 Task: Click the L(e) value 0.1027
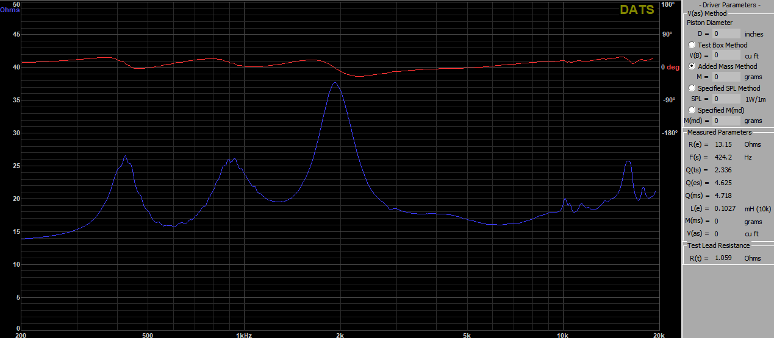click(x=725, y=208)
